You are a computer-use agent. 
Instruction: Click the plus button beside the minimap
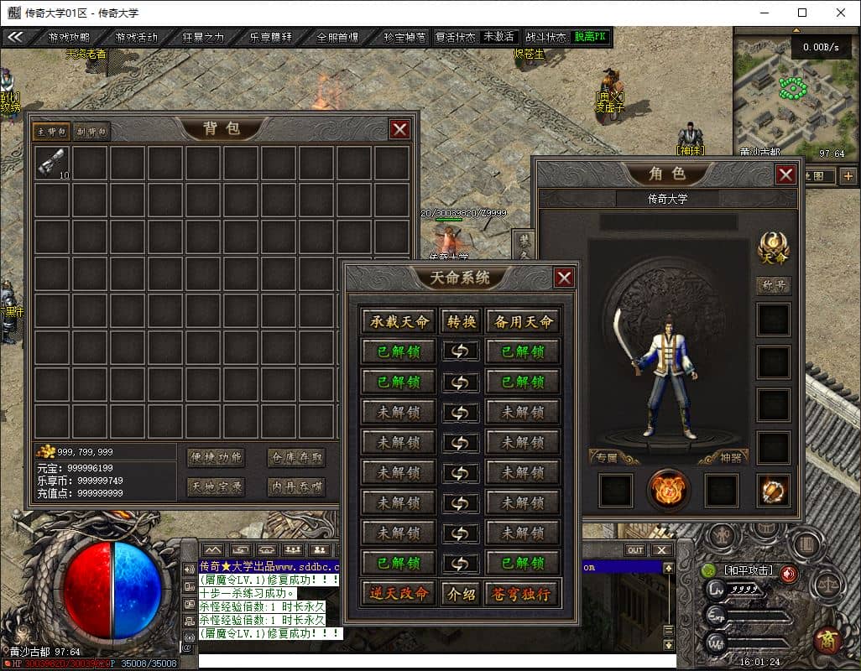coord(848,176)
